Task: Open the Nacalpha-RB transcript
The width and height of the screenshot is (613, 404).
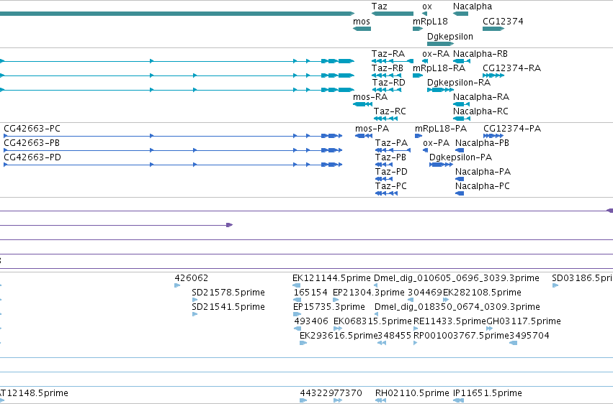Action: point(461,61)
